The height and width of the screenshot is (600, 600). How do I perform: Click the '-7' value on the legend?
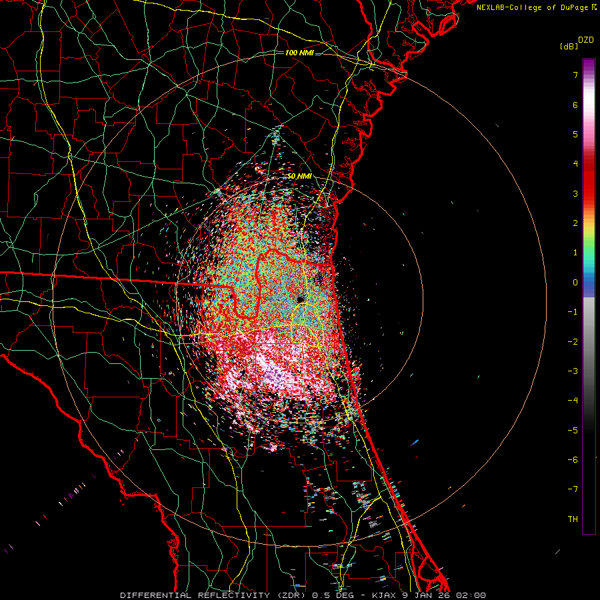tap(573, 489)
